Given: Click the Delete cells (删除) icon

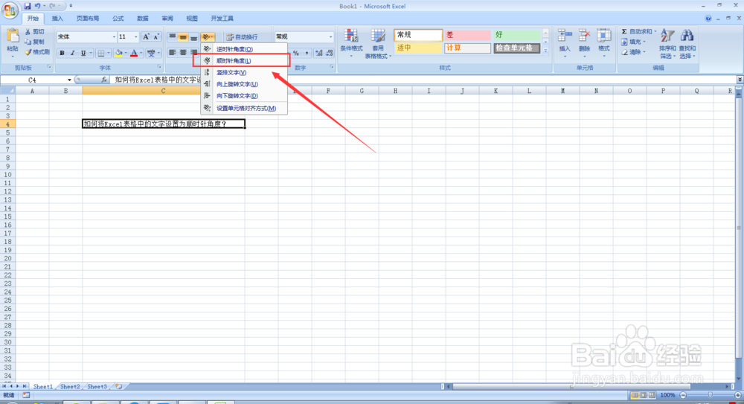Looking at the screenshot, I should [x=585, y=36].
